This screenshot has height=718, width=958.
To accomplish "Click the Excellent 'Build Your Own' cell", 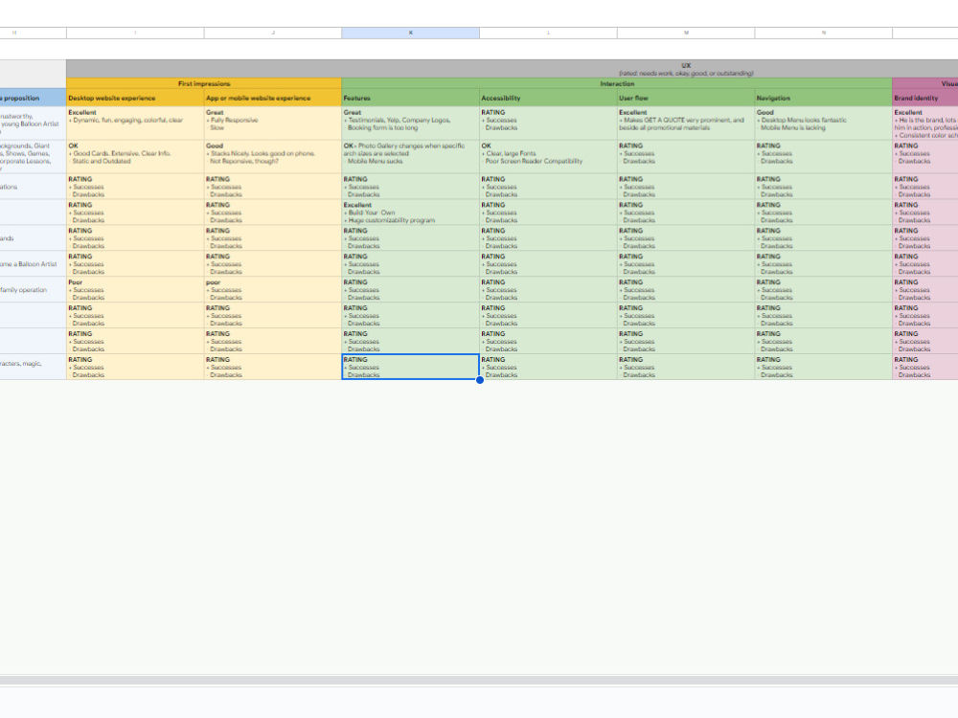I will [411, 213].
